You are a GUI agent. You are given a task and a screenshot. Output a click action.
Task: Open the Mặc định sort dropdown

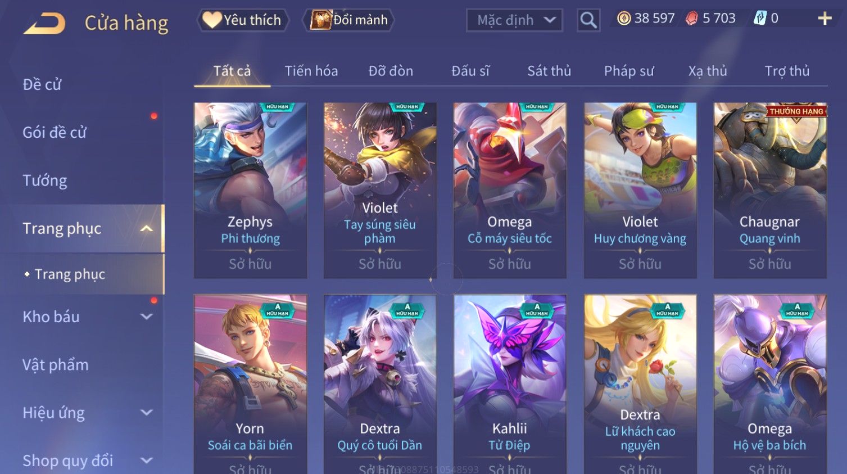coord(514,20)
